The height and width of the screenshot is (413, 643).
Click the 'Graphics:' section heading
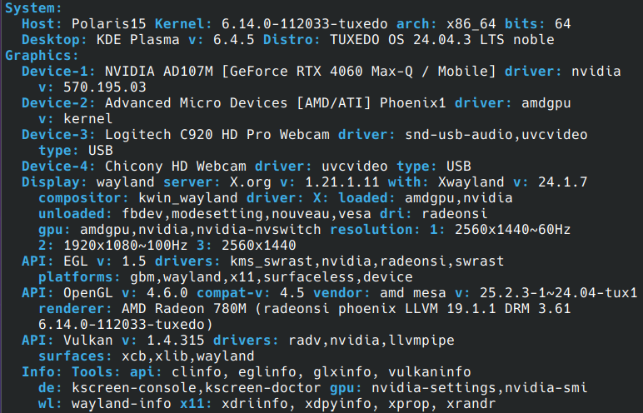42,55
